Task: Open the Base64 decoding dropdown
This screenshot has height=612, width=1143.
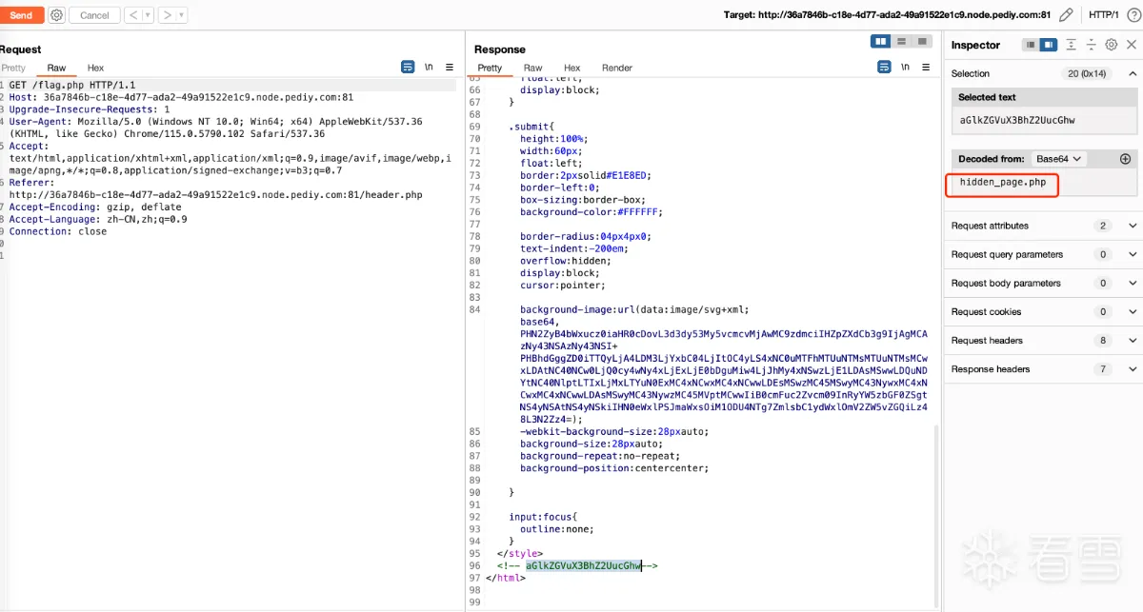Action: point(1059,159)
